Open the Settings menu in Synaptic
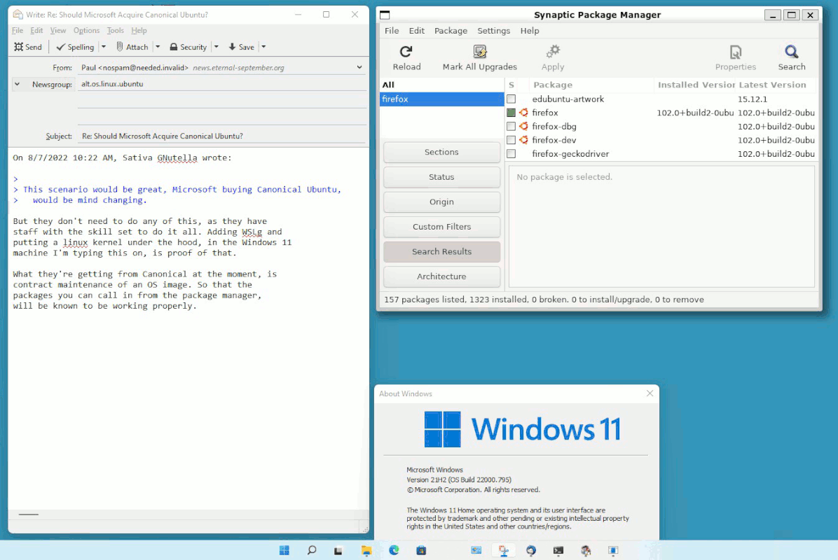Viewport: 838px width, 560px height. (x=493, y=31)
